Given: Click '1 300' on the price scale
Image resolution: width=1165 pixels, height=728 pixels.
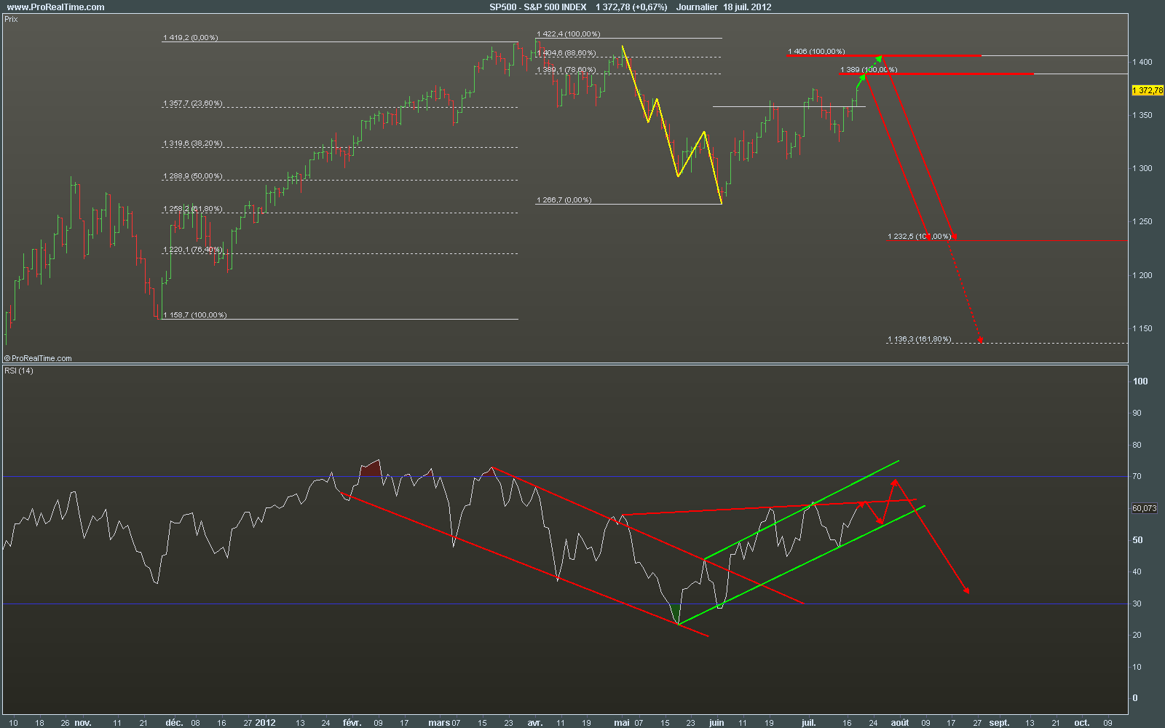Looking at the screenshot, I should click(1142, 169).
